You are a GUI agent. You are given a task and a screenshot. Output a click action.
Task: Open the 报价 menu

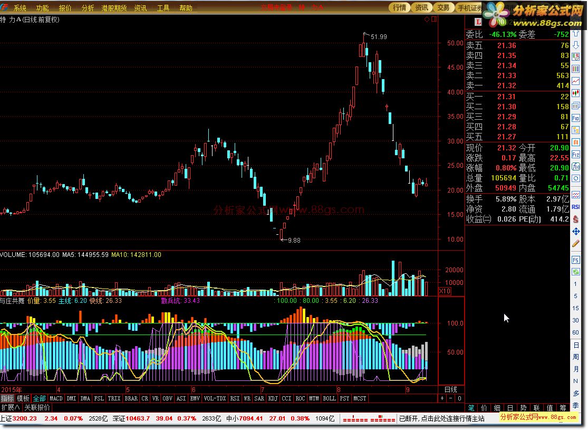(x=65, y=8)
